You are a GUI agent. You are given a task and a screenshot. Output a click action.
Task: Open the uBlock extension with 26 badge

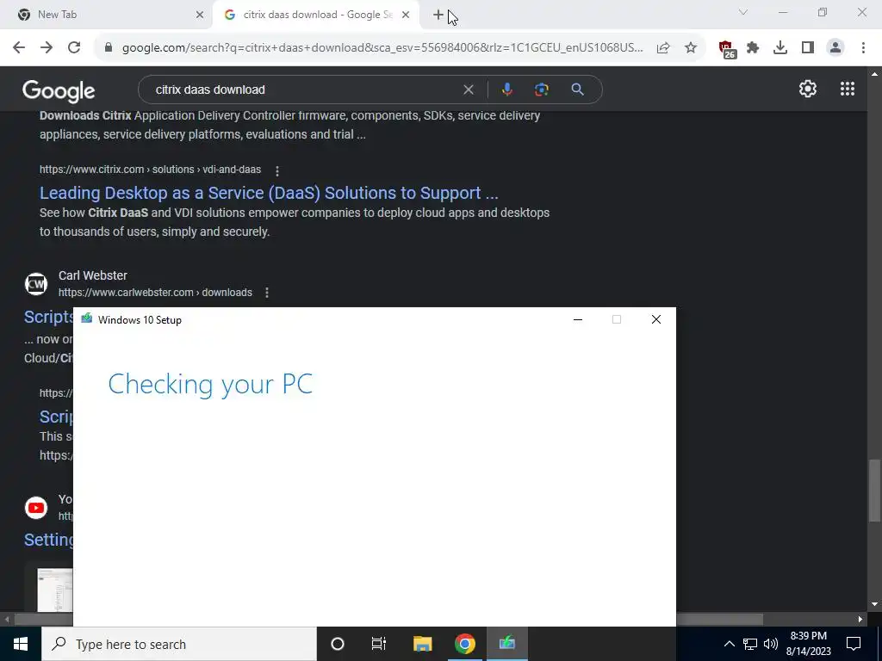click(x=727, y=49)
